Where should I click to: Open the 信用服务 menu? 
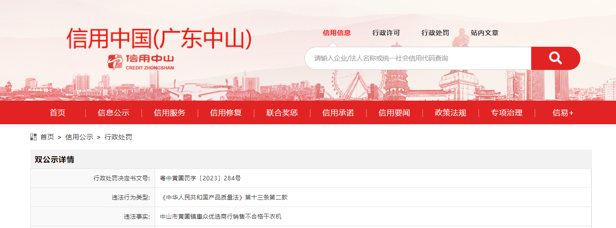click(170, 113)
